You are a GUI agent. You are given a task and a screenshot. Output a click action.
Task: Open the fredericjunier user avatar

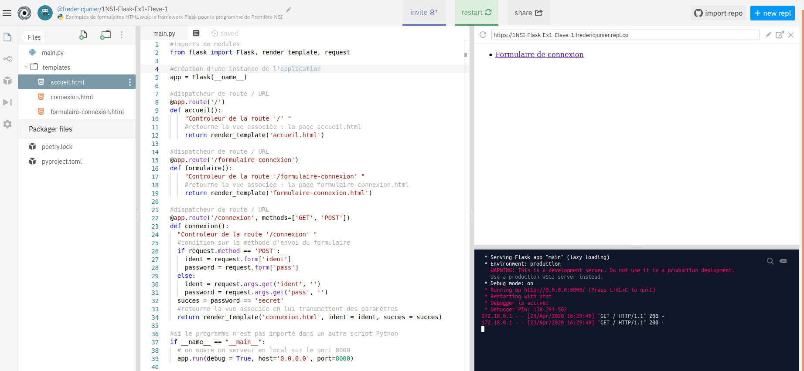coord(45,13)
